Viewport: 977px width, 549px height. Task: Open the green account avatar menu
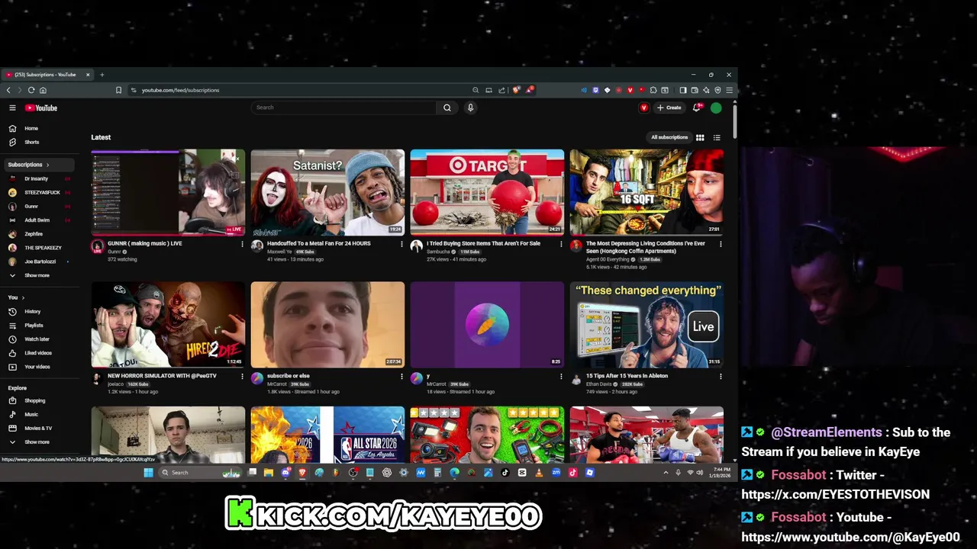pyautogui.click(x=716, y=108)
